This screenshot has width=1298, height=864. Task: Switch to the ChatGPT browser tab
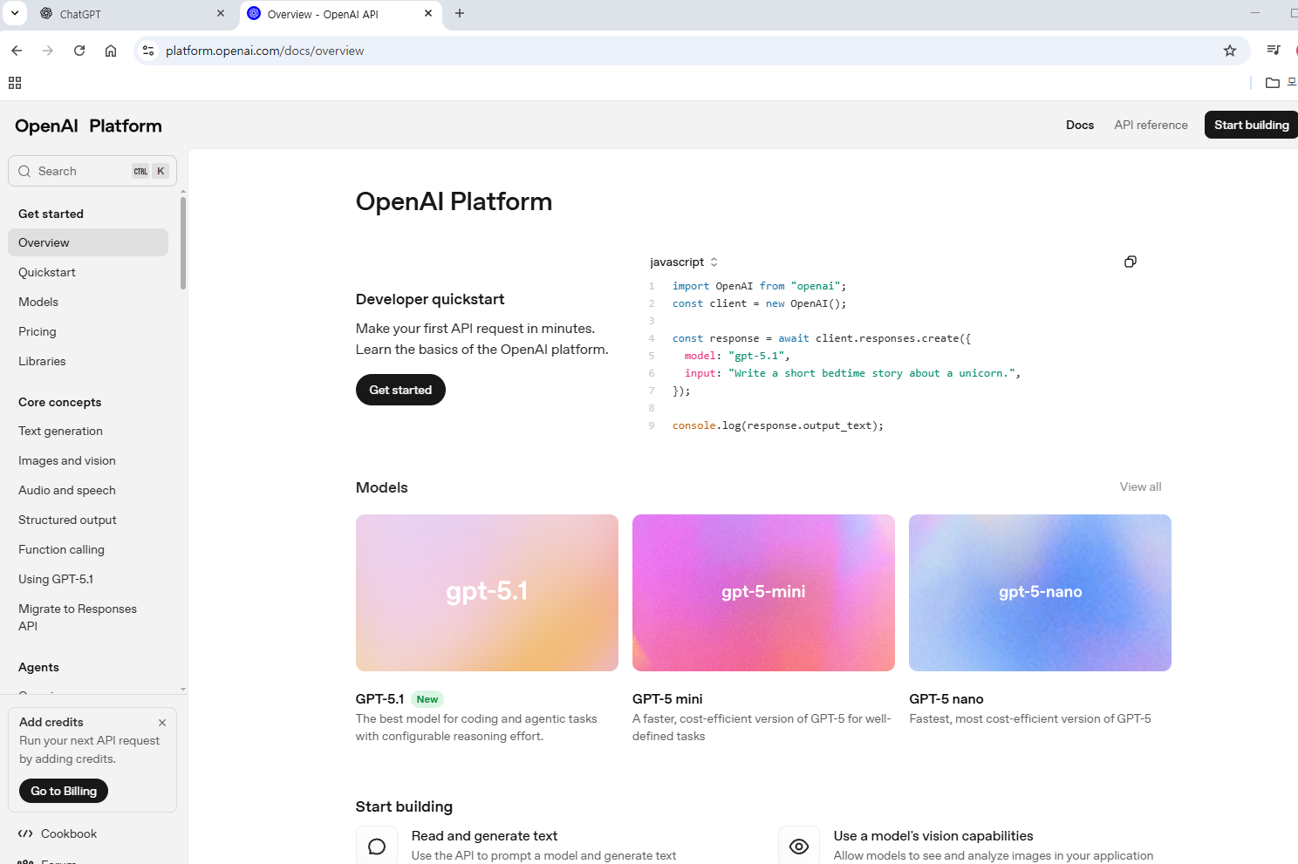tap(131, 14)
